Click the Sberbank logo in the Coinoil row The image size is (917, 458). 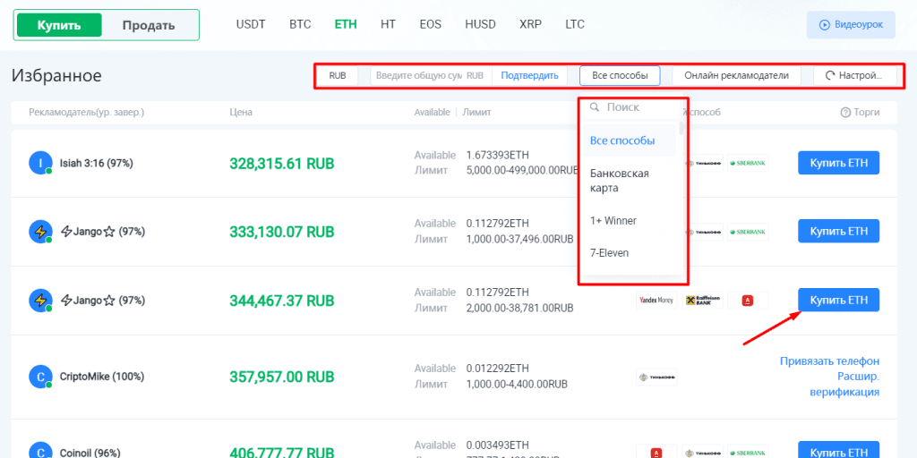click(748, 452)
